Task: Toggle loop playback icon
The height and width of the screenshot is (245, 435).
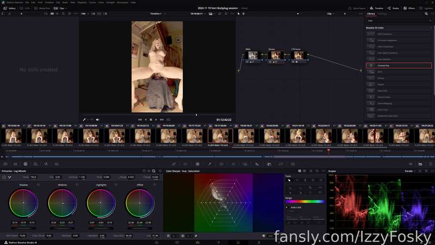Action: pos(168,120)
